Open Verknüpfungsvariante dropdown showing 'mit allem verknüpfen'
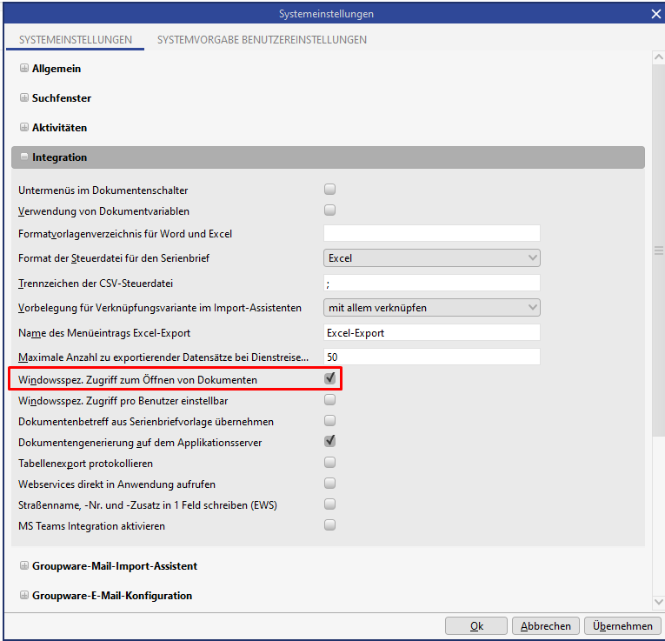 tap(431, 307)
